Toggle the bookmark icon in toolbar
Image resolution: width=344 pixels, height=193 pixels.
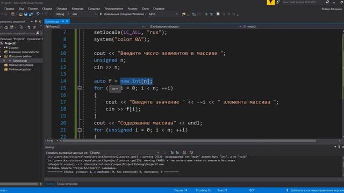[218, 14]
